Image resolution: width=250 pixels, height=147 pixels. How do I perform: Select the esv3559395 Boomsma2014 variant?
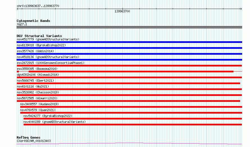point(37,69)
